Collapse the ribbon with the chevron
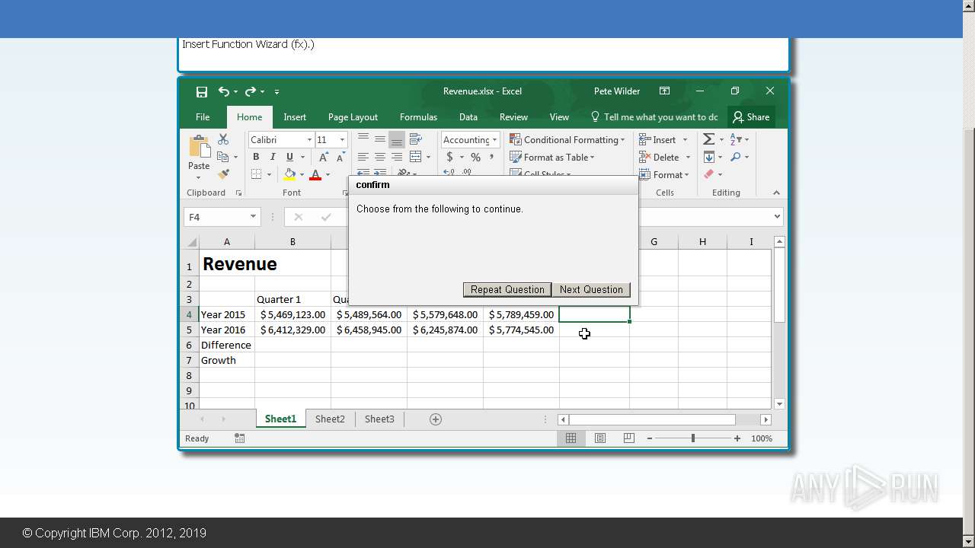 [776, 193]
